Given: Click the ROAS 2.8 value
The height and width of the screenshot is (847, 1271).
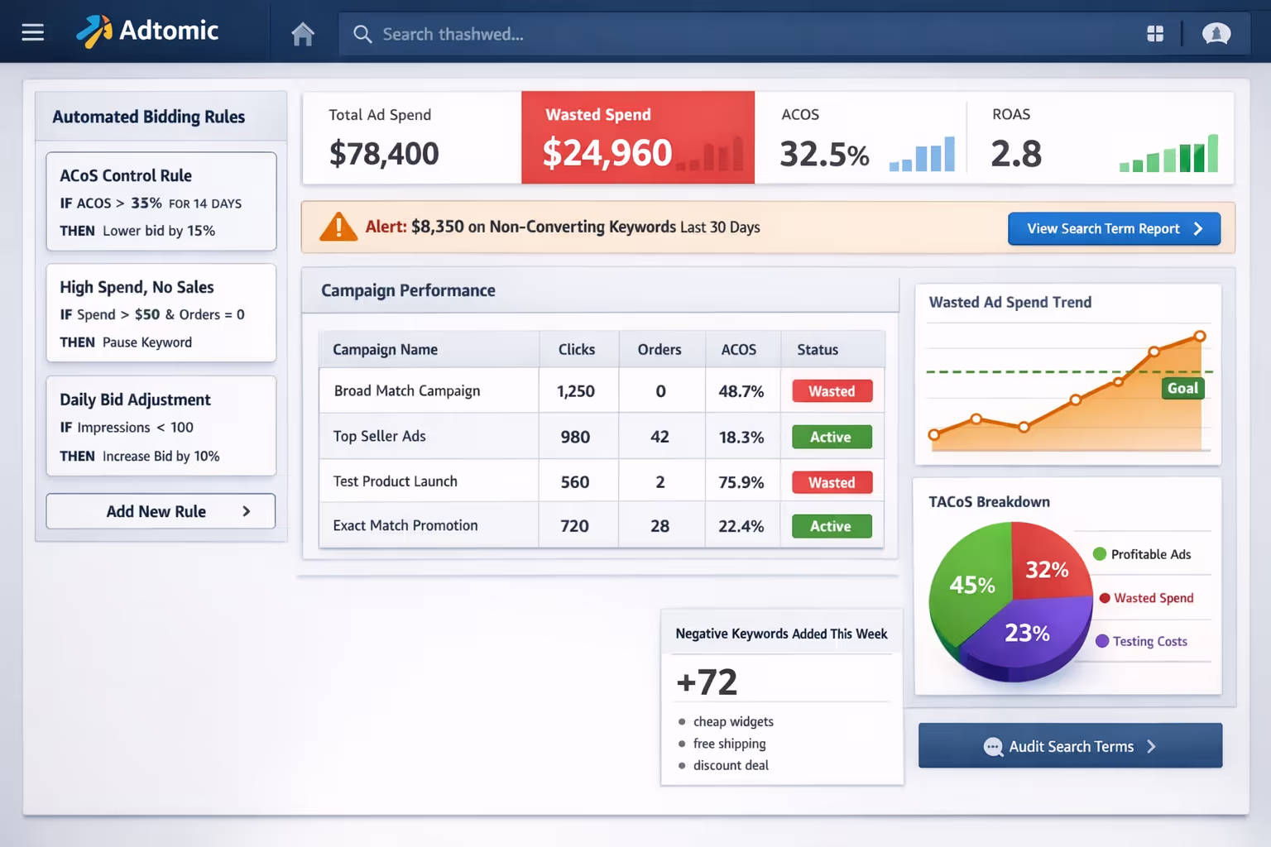Looking at the screenshot, I should (1016, 154).
